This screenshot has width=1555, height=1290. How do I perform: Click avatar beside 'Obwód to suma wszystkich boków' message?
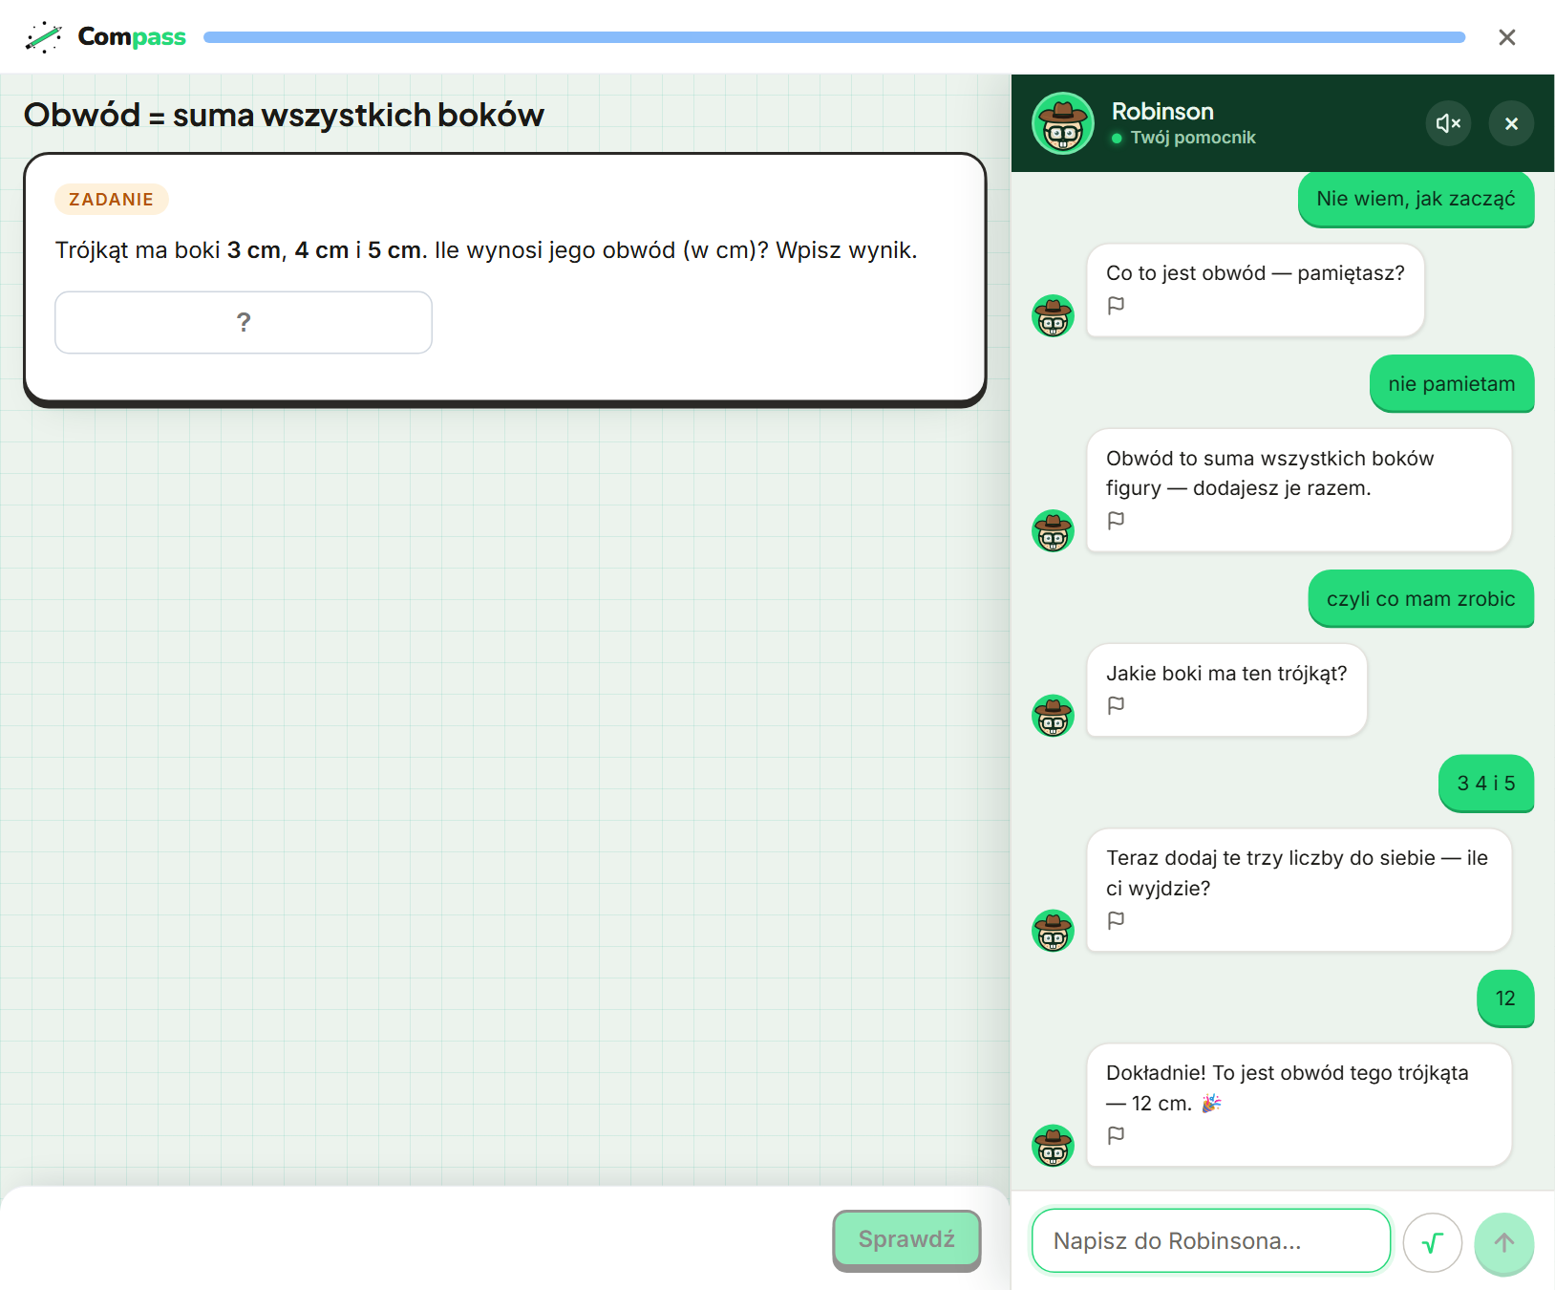1054,530
